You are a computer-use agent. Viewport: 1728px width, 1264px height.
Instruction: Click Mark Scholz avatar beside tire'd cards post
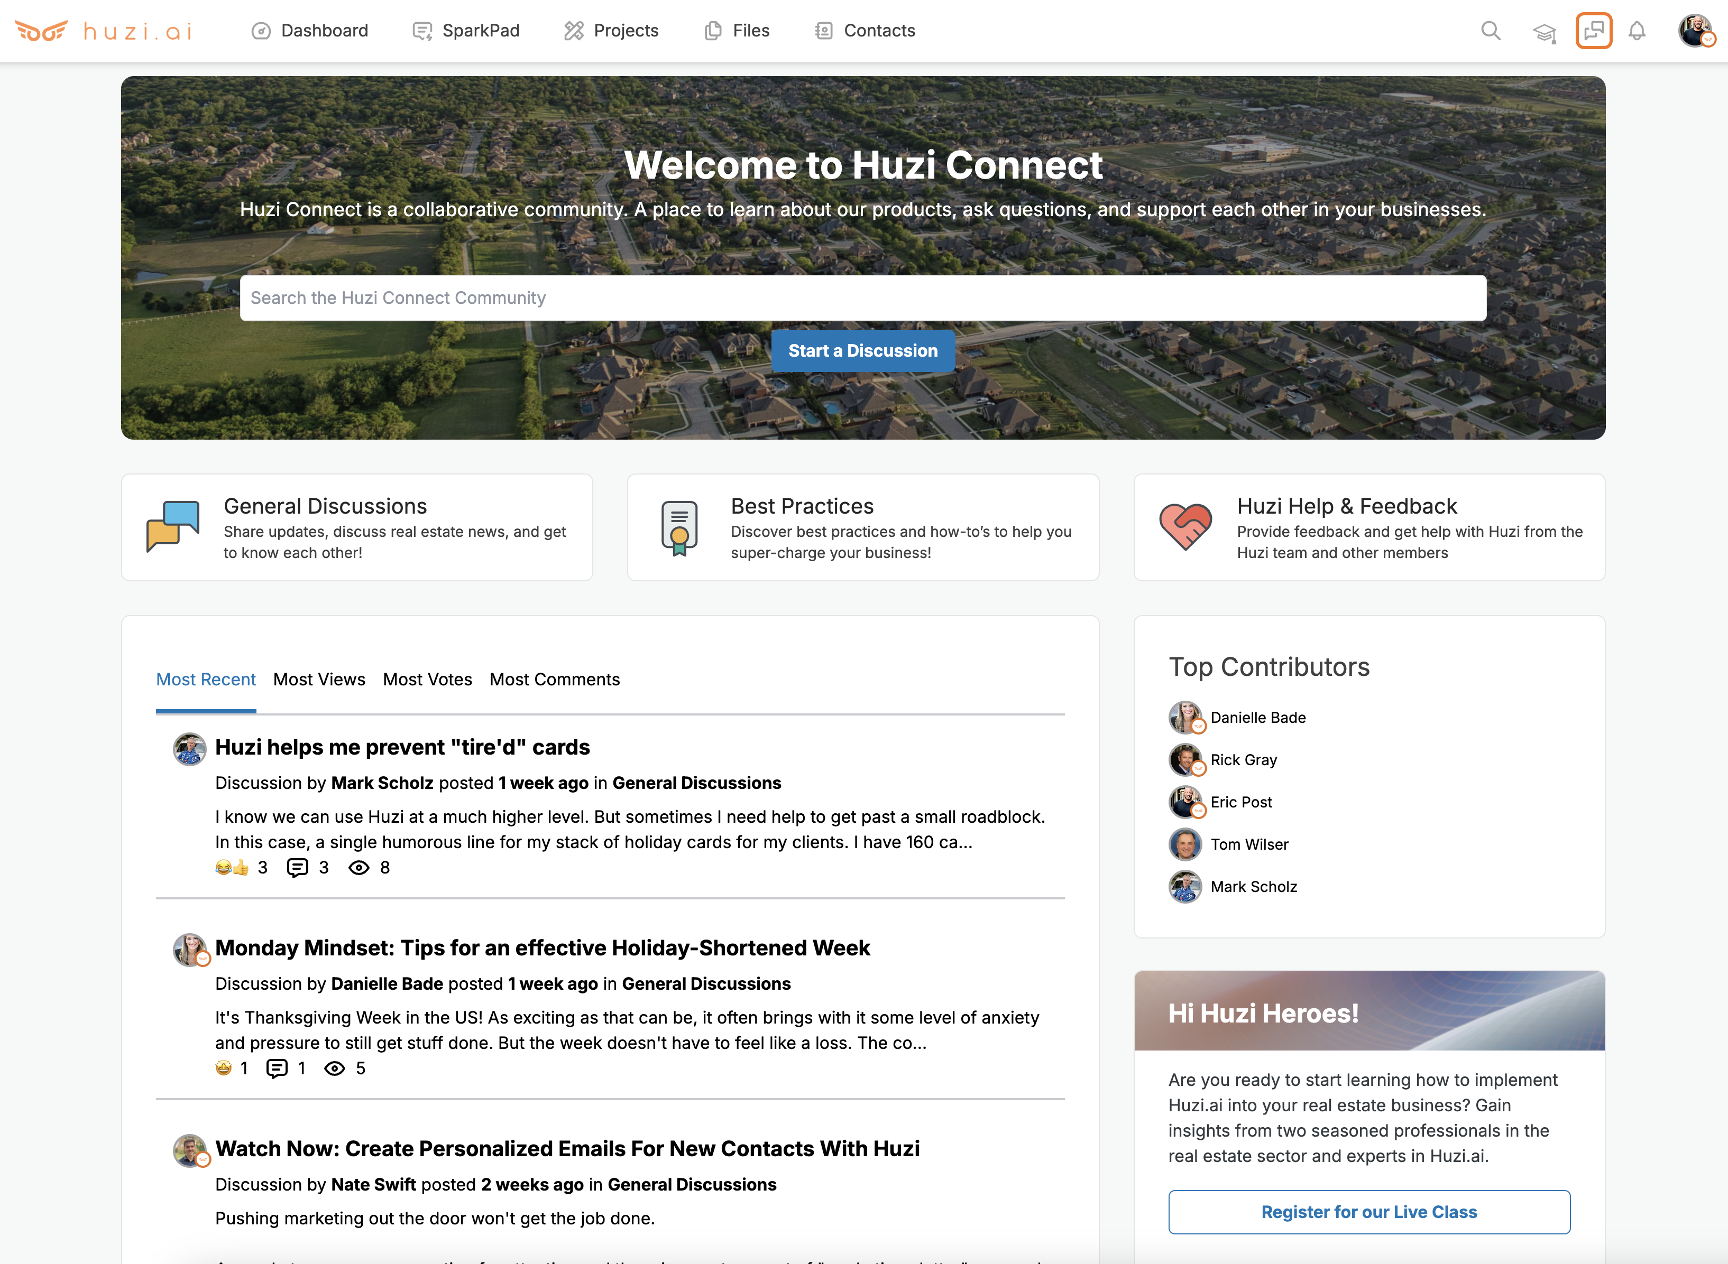(190, 749)
